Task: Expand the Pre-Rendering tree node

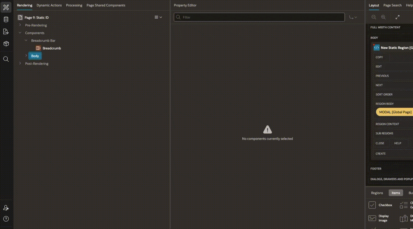Action: (20, 25)
